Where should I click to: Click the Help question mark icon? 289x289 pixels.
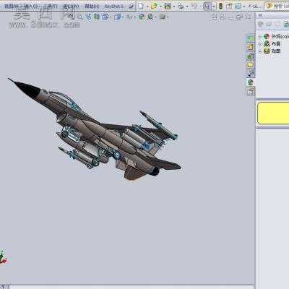269,6
